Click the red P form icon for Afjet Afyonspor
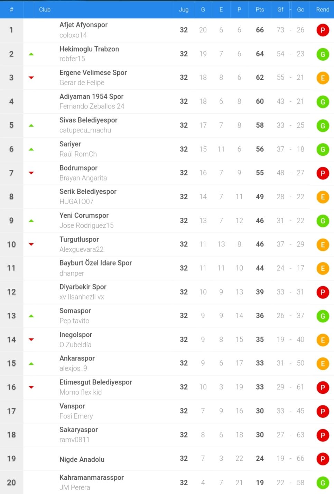The image size is (334, 494). (x=323, y=30)
